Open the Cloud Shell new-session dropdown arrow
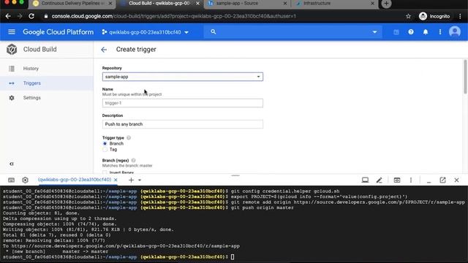This screenshot has height=263, width=468. click(x=140, y=180)
